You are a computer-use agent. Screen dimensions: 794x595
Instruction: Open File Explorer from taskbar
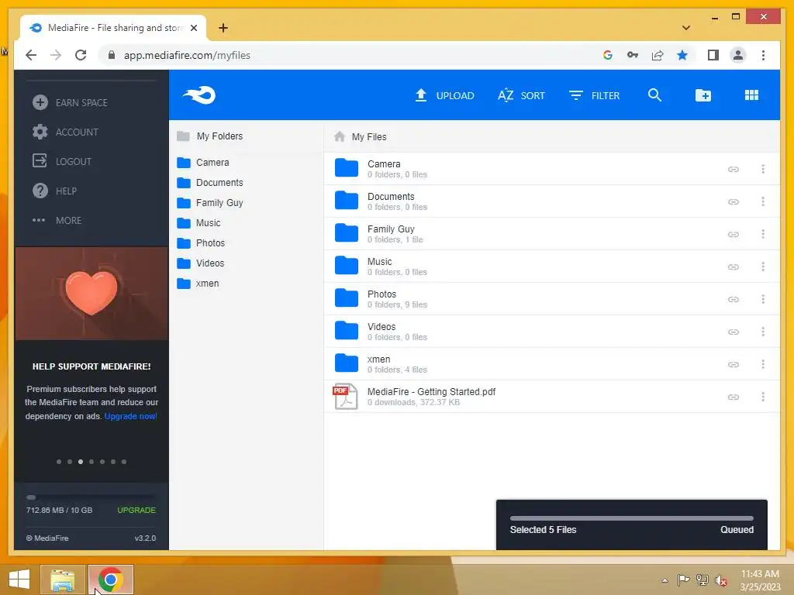tap(62, 580)
